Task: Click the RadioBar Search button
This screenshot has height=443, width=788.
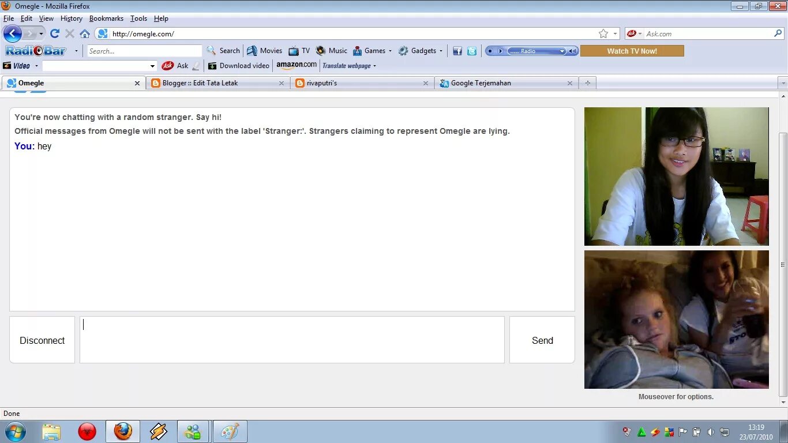Action: [x=223, y=51]
